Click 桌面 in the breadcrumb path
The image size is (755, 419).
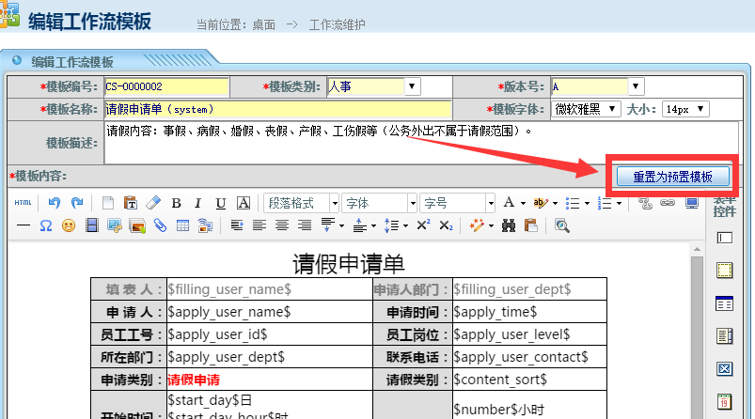tap(263, 23)
